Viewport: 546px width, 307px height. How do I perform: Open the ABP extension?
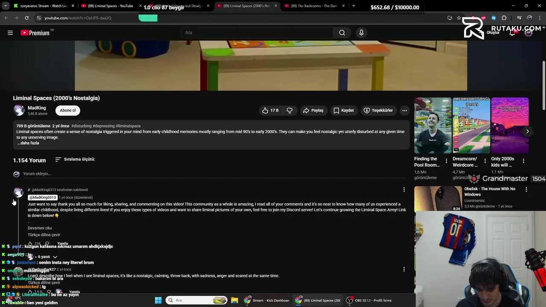click(483, 18)
